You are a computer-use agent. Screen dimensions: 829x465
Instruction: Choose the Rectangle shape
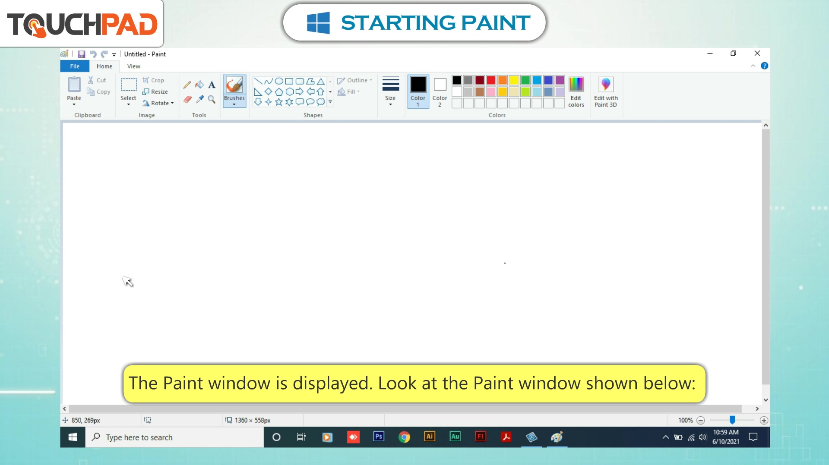click(x=289, y=81)
